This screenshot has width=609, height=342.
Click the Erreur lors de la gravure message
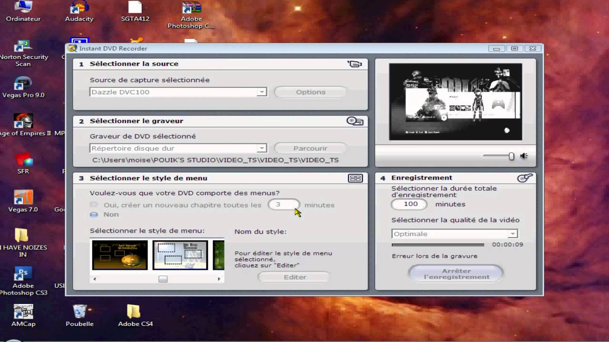coord(434,256)
